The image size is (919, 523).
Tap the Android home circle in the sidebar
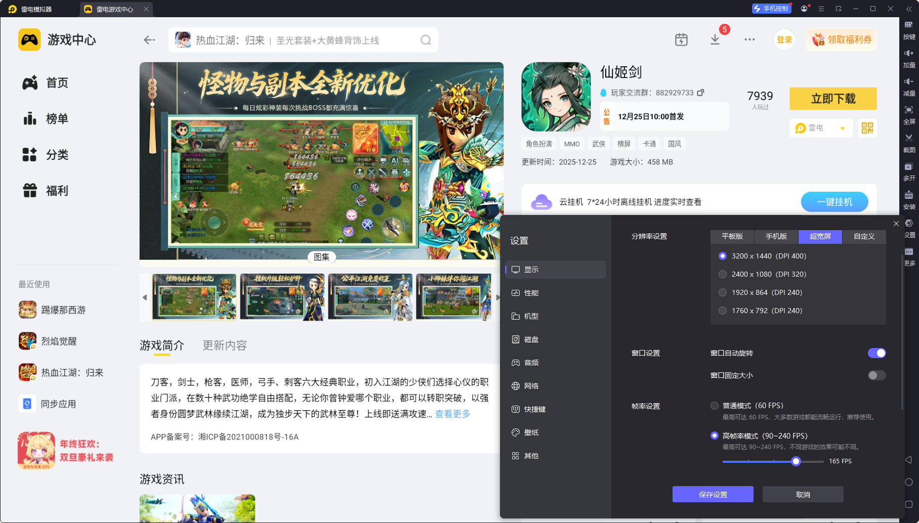click(909, 482)
